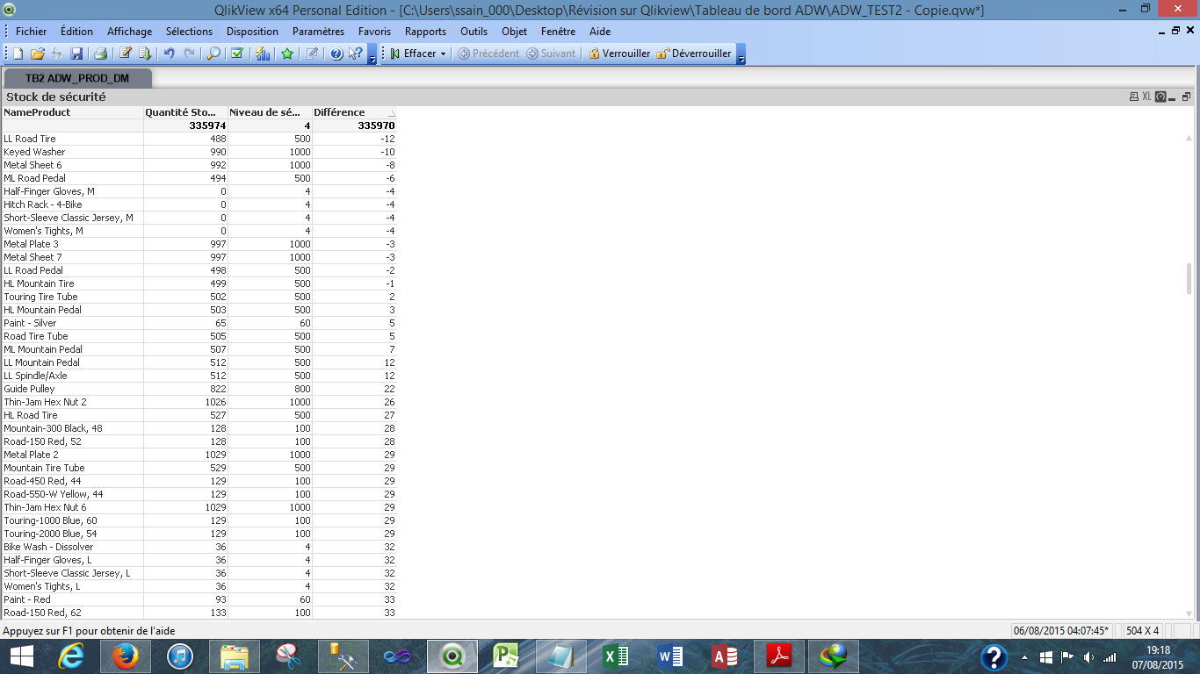
Task: Sort by the Quantité Stock column header
Action: click(x=186, y=112)
